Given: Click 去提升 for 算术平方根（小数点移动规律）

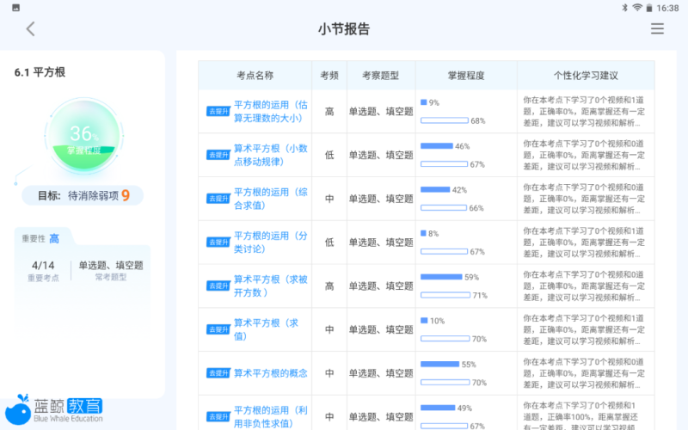Looking at the screenshot, I should [218, 155].
